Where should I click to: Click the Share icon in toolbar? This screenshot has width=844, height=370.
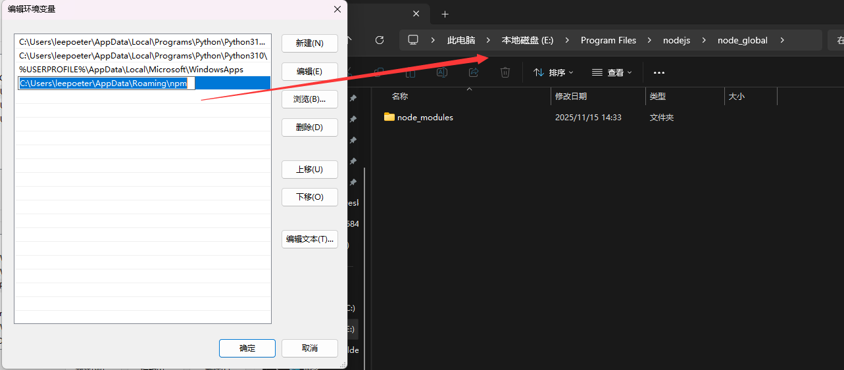click(x=474, y=72)
